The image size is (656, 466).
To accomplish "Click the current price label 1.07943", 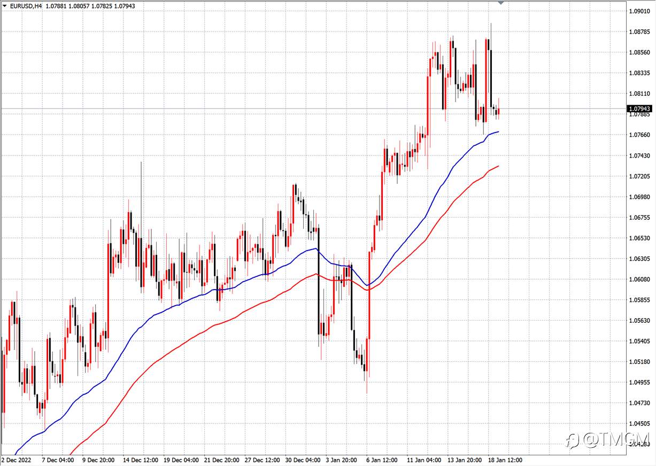I will click(x=640, y=108).
